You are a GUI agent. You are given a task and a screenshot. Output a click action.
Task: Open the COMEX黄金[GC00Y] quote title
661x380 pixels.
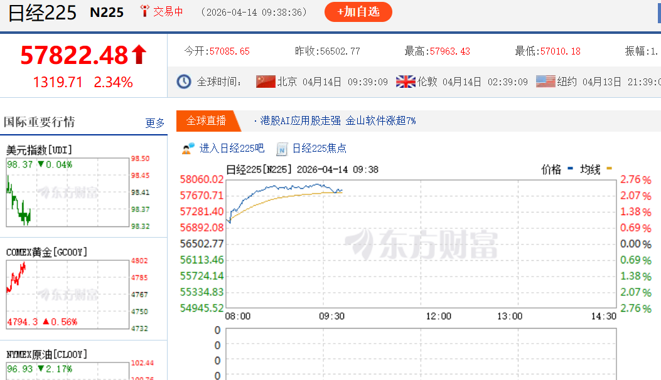coord(46,252)
